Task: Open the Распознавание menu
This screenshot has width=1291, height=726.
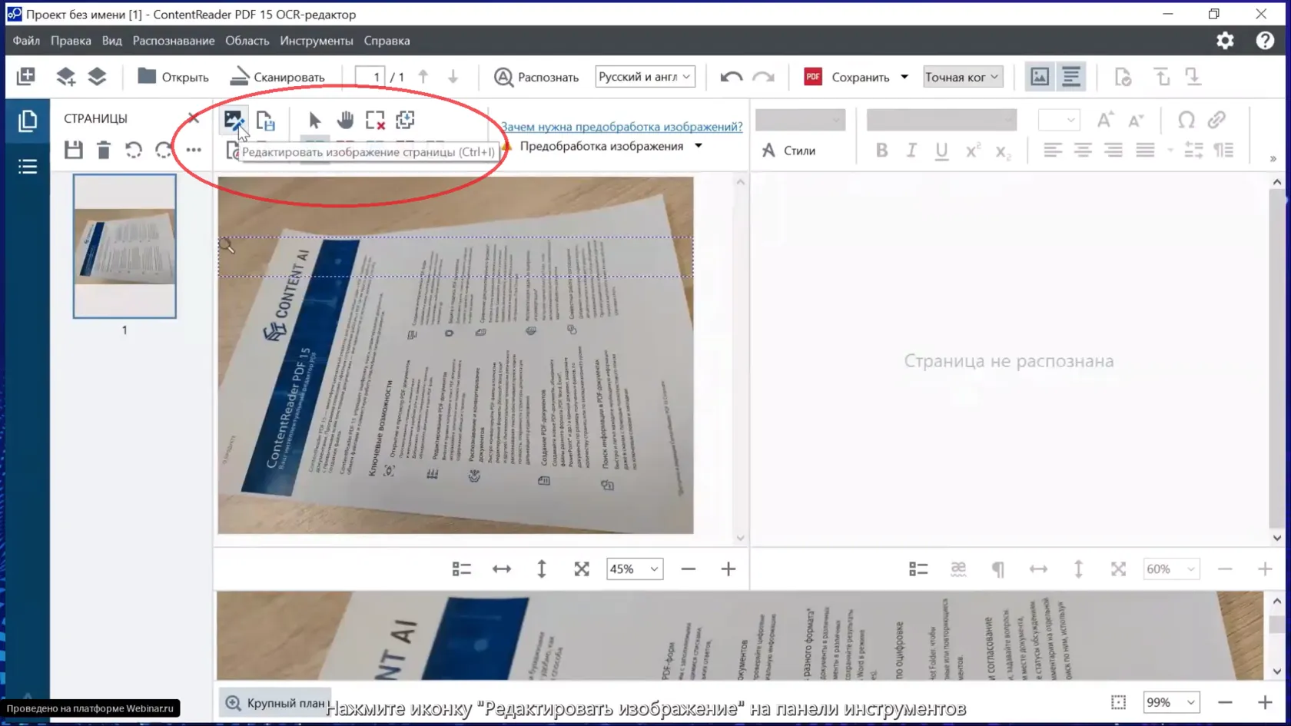Action: [174, 41]
